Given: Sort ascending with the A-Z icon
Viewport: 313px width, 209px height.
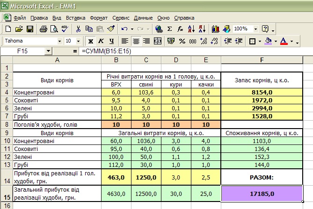Looking at the screenshot, I should (x=190, y=29).
